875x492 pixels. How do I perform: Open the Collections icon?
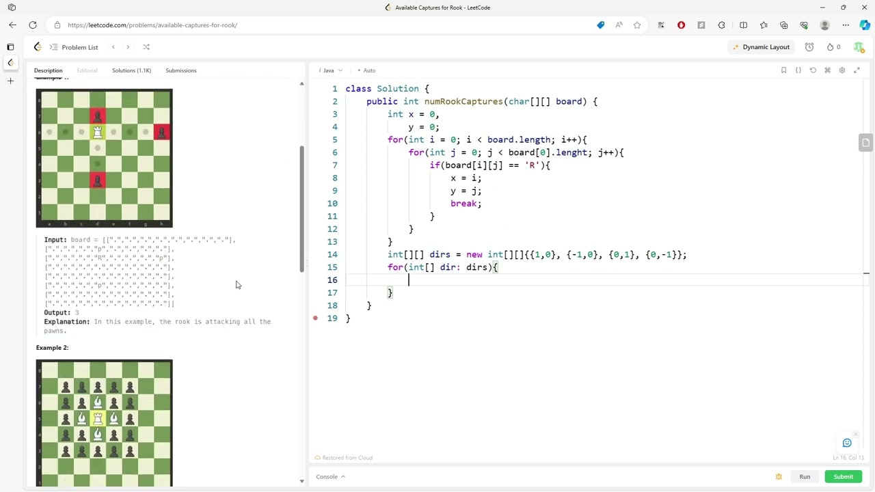[x=784, y=25]
